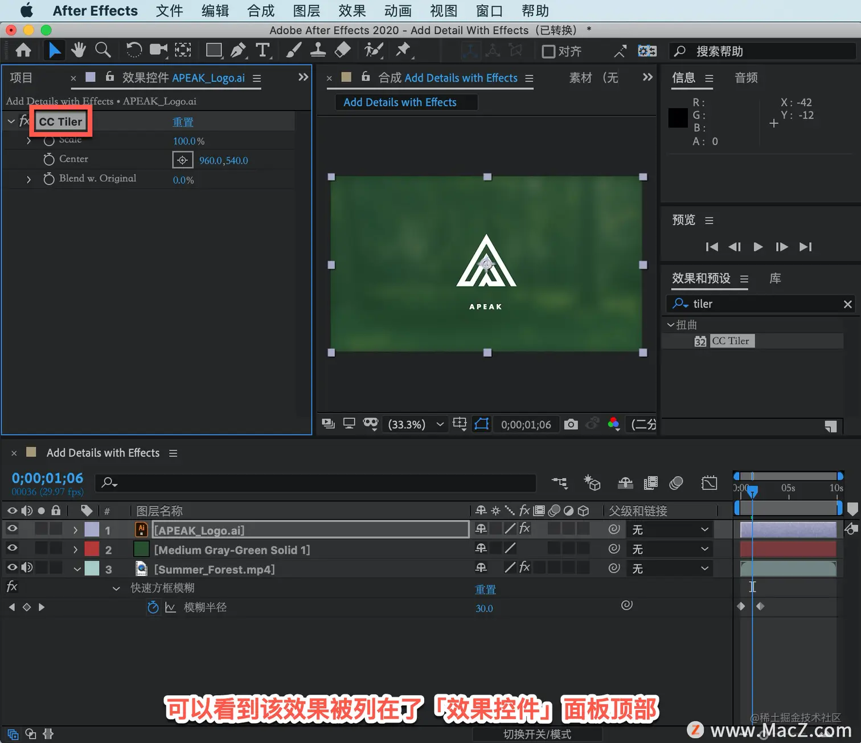861x743 pixels.
Task: Expand the Medium Gray-Green Solid 1 layer
Action: [75, 549]
